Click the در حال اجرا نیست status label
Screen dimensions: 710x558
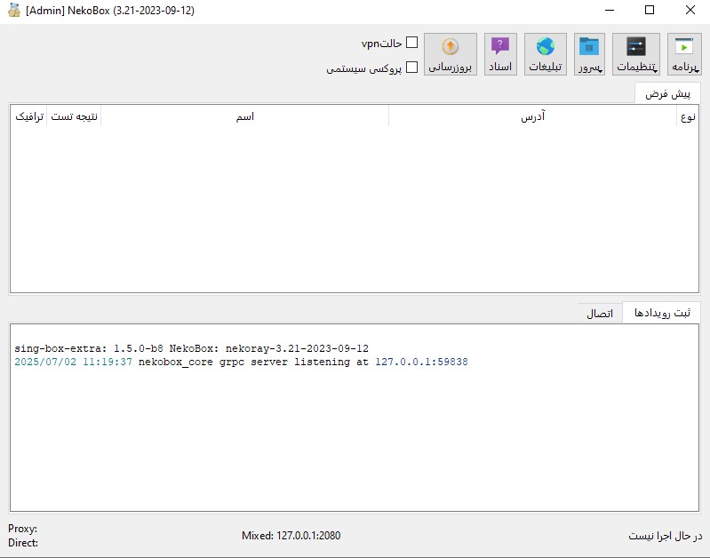666,536
